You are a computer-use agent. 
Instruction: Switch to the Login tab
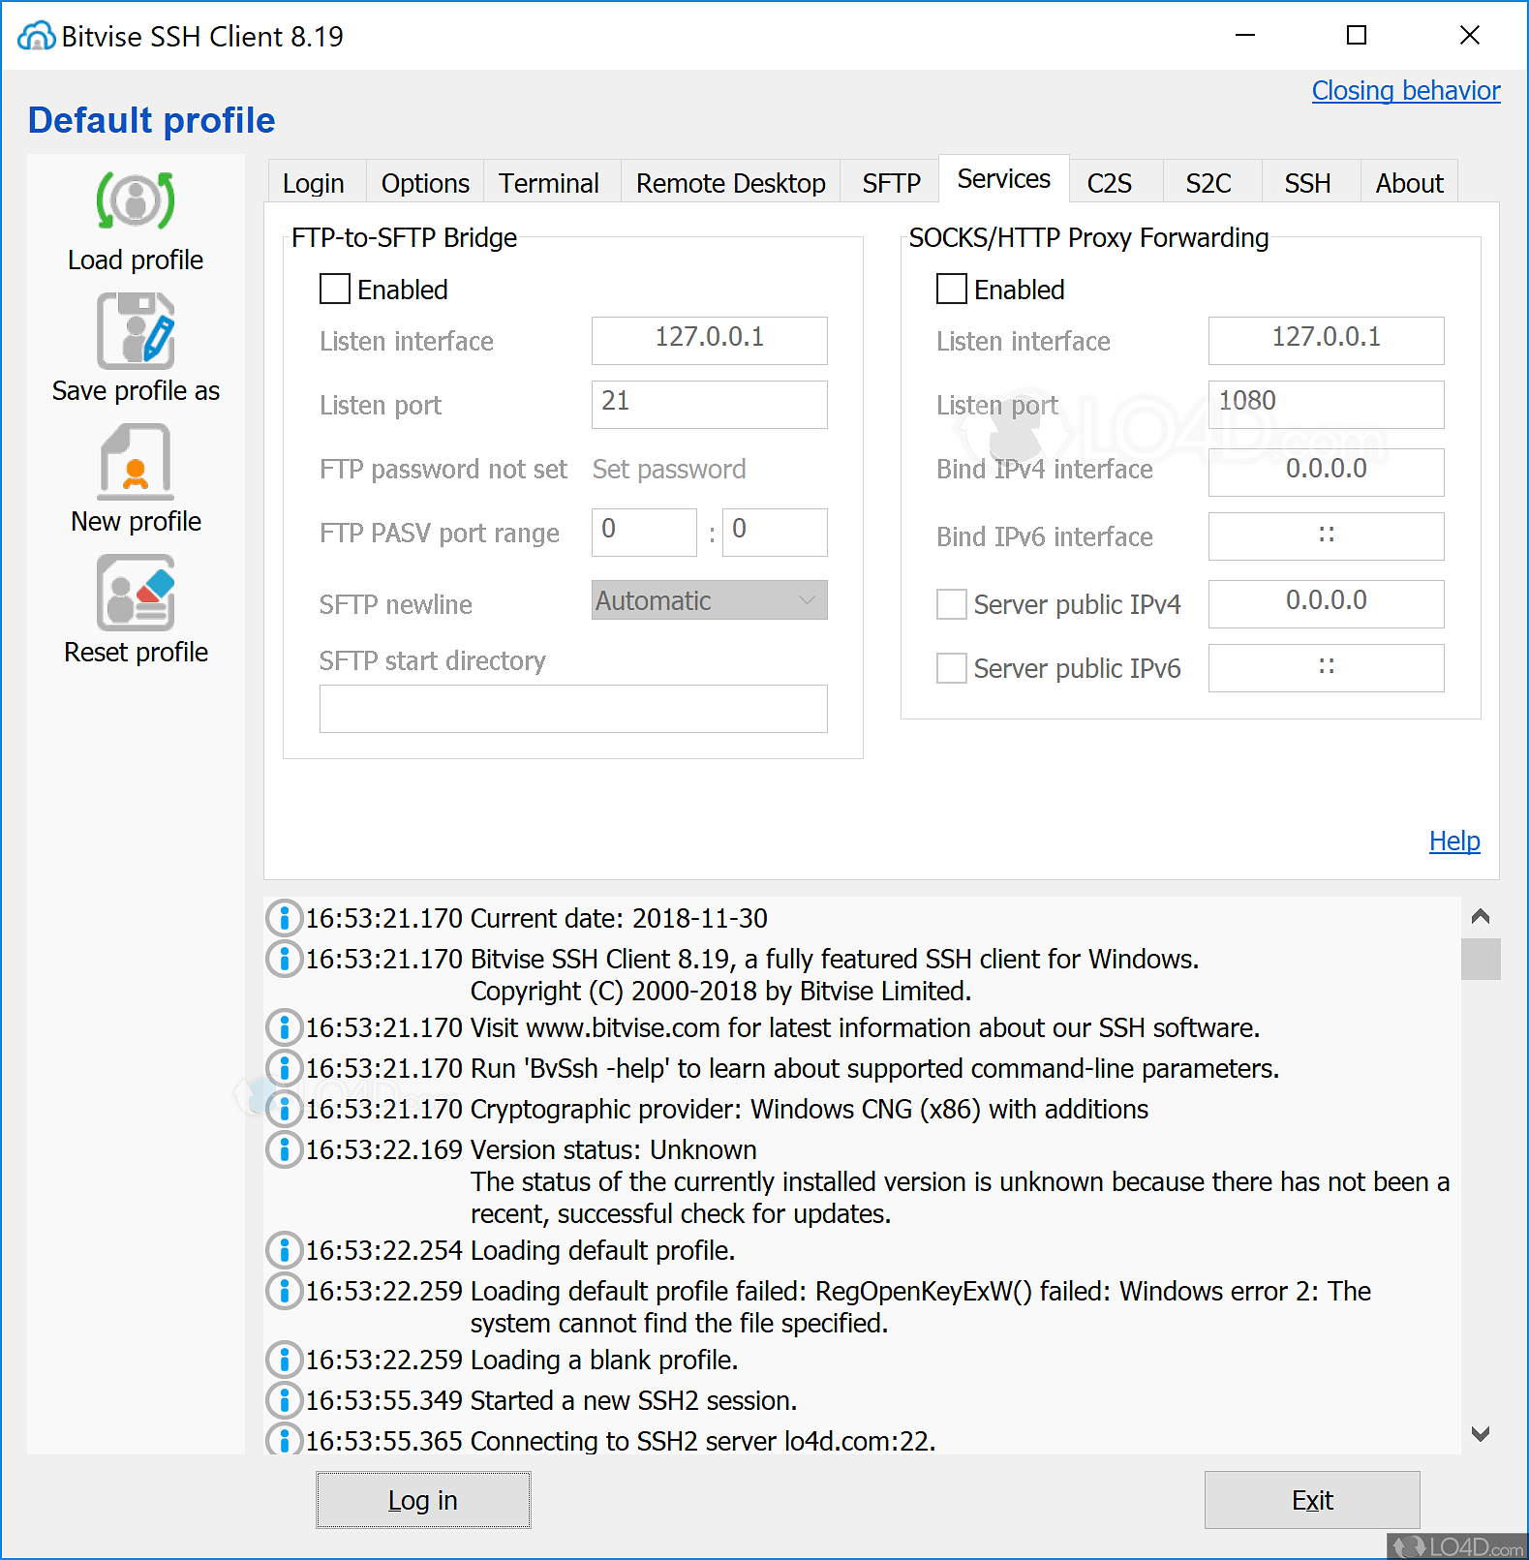click(314, 182)
